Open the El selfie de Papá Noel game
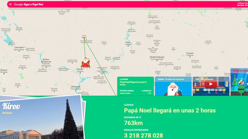The height and width of the screenshot is (139, 248). [x=173, y=86]
